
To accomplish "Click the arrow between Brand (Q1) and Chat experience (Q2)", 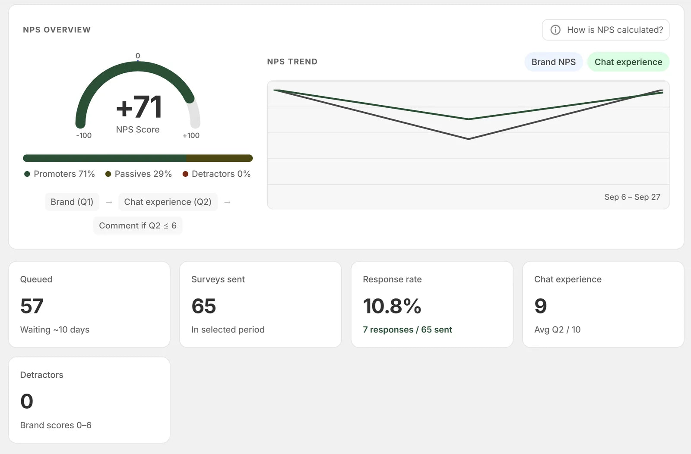I will (109, 202).
